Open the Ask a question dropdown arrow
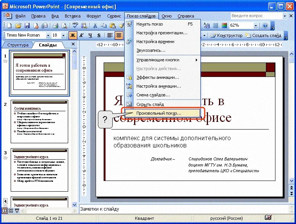 pos(285,16)
